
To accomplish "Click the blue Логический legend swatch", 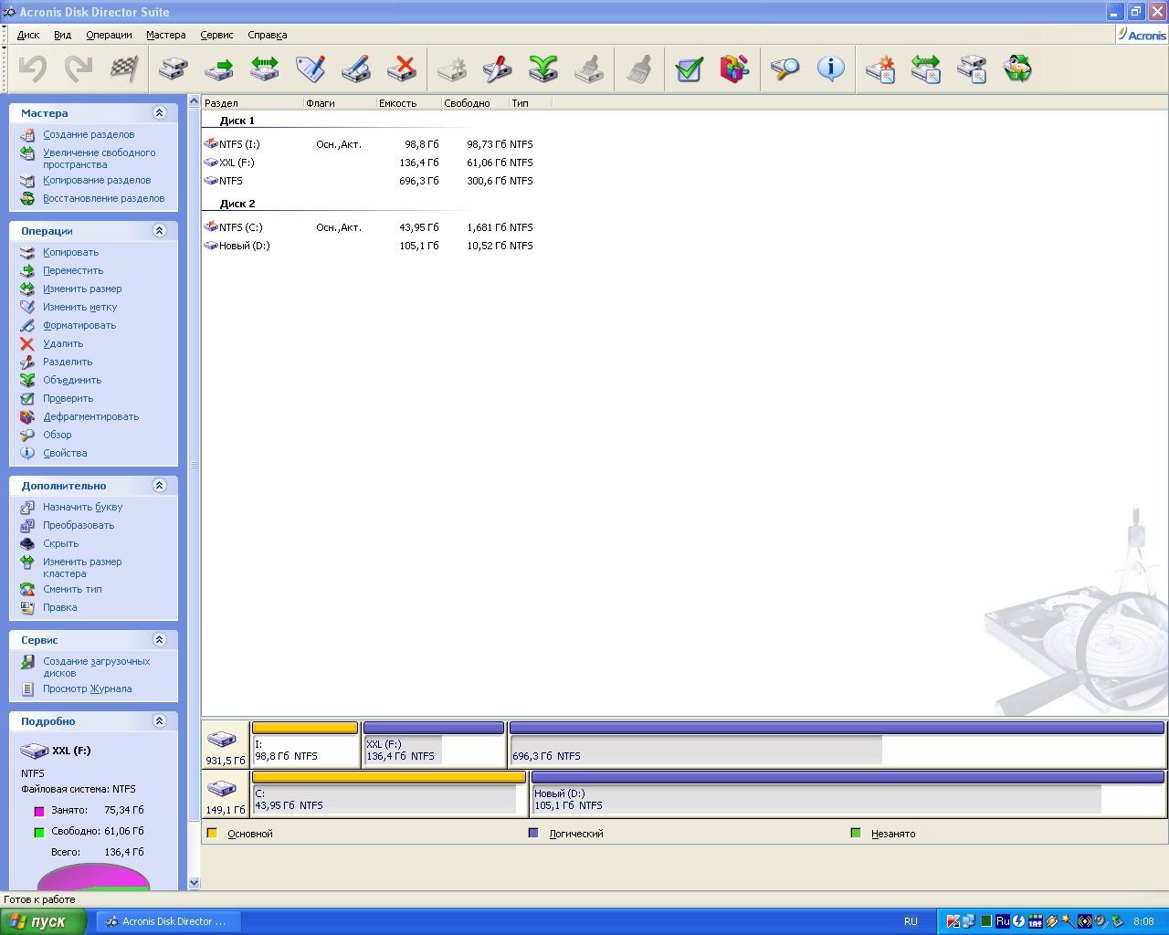I will tap(533, 833).
